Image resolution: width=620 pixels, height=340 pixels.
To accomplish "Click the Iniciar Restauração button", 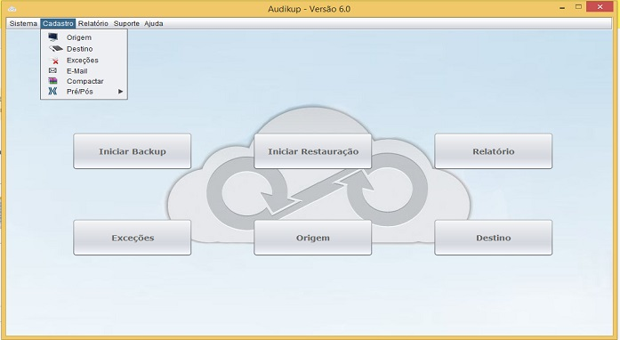I will pyautogui.click(x=313, y=151).
